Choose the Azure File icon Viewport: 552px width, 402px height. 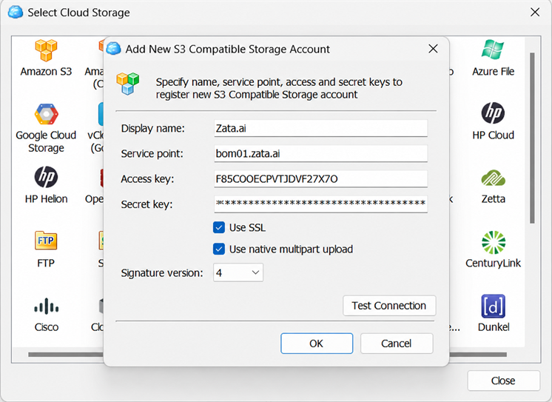(493, 50)
